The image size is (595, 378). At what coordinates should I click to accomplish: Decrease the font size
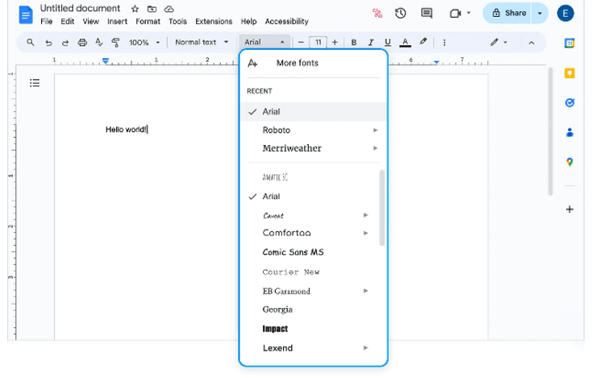[301, 43]
